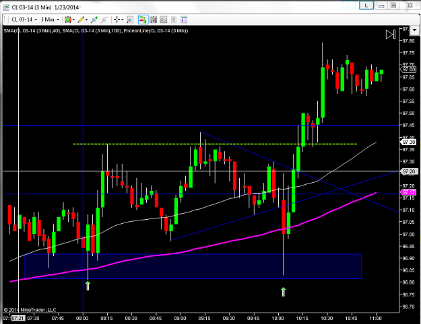Open the Data Series candlestick icon

[154, 19]
